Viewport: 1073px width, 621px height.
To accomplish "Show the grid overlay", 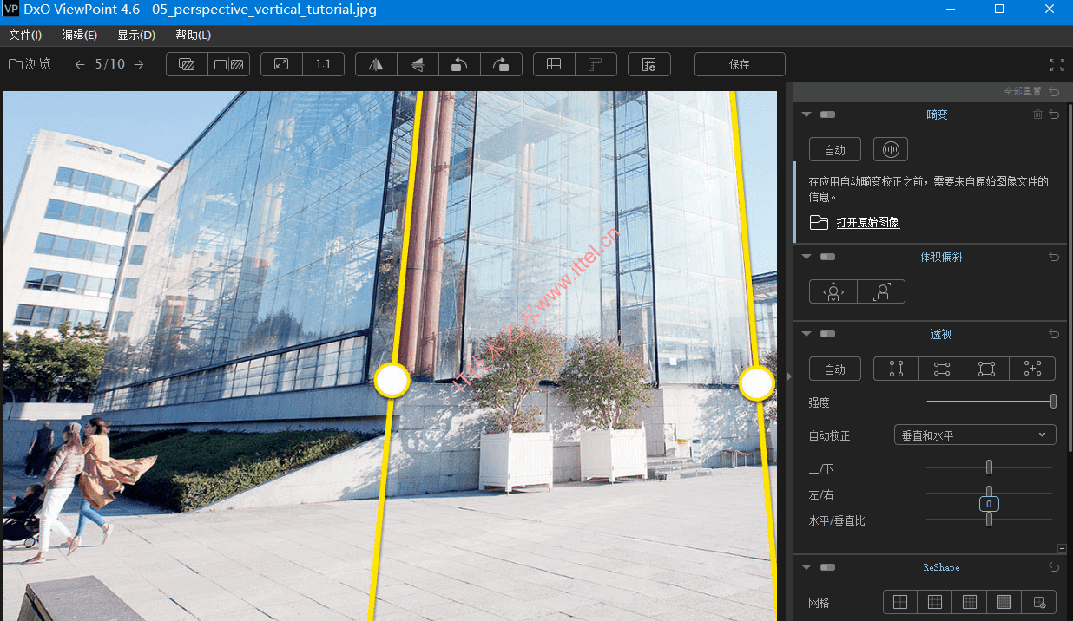I will coord(554,64).
